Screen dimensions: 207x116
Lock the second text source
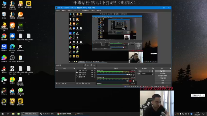pos(95,75)
